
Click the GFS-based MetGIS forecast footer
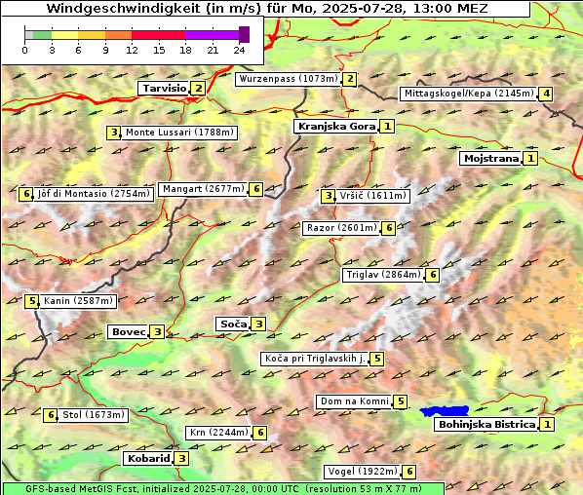[223, 489]
